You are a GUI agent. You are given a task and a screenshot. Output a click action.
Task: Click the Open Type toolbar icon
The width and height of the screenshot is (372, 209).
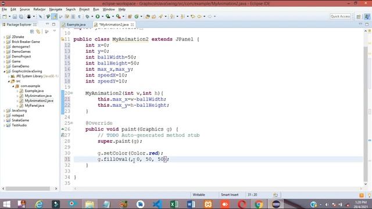tap(148, 16)
